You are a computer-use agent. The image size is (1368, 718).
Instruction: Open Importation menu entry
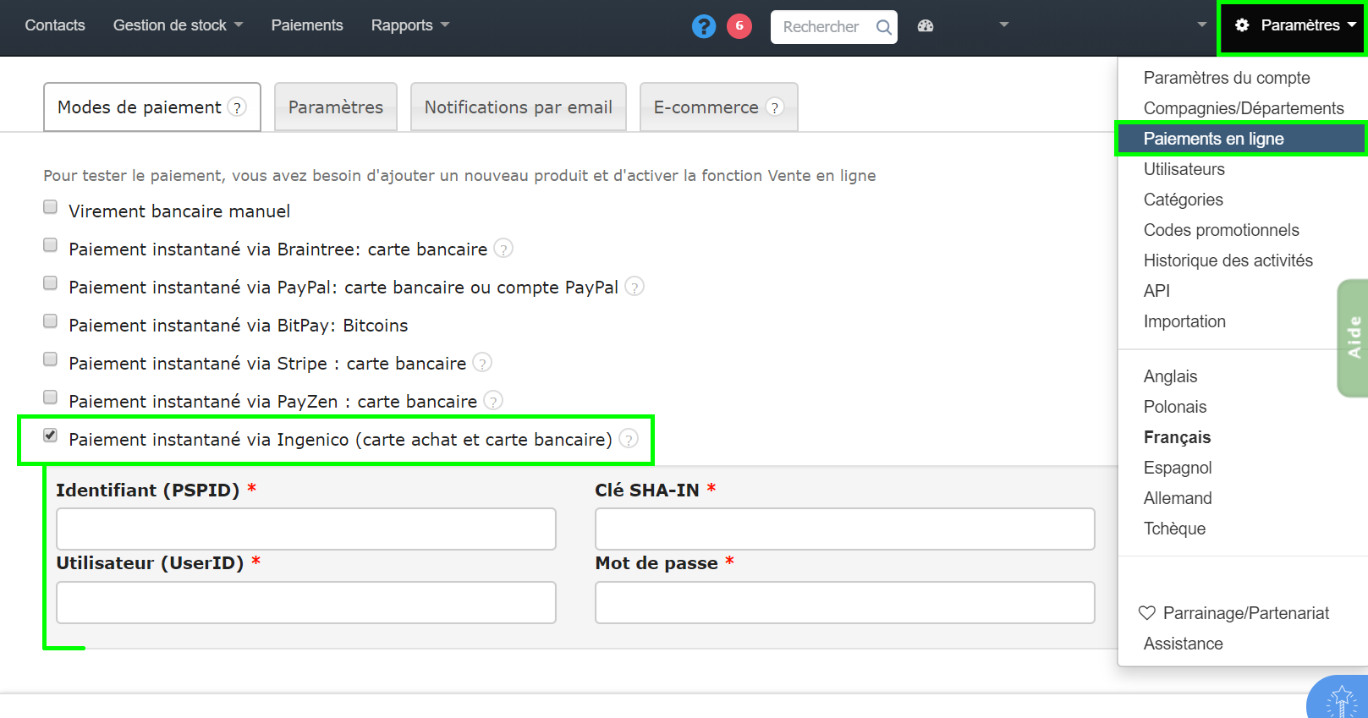click(1184, 321)
